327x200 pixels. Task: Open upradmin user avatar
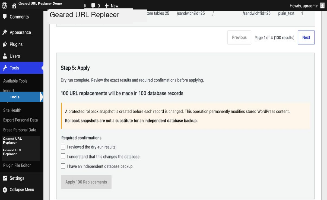pyautogui.click(x=322, y=6)
